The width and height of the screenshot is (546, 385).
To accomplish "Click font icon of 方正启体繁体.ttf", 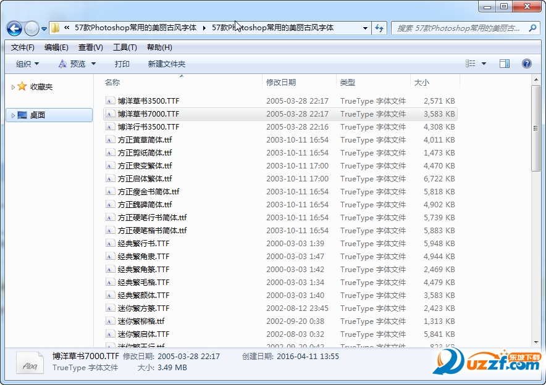I will point(110,179).
